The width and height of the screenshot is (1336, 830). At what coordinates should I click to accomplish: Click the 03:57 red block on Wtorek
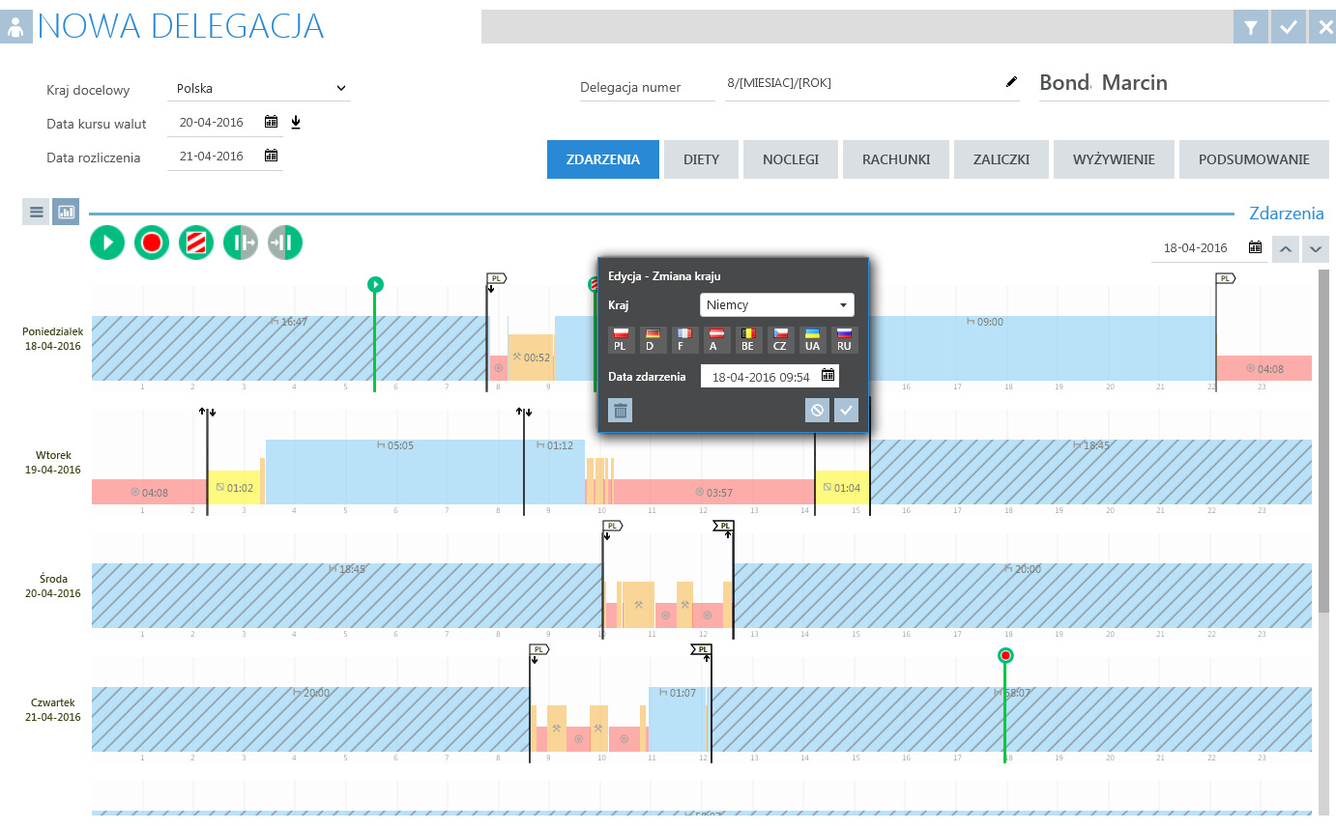[713, 492]
